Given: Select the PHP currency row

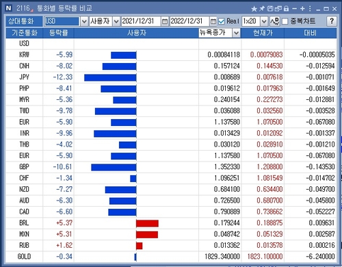Looking at the screenshot, I should tap(171, 88).
